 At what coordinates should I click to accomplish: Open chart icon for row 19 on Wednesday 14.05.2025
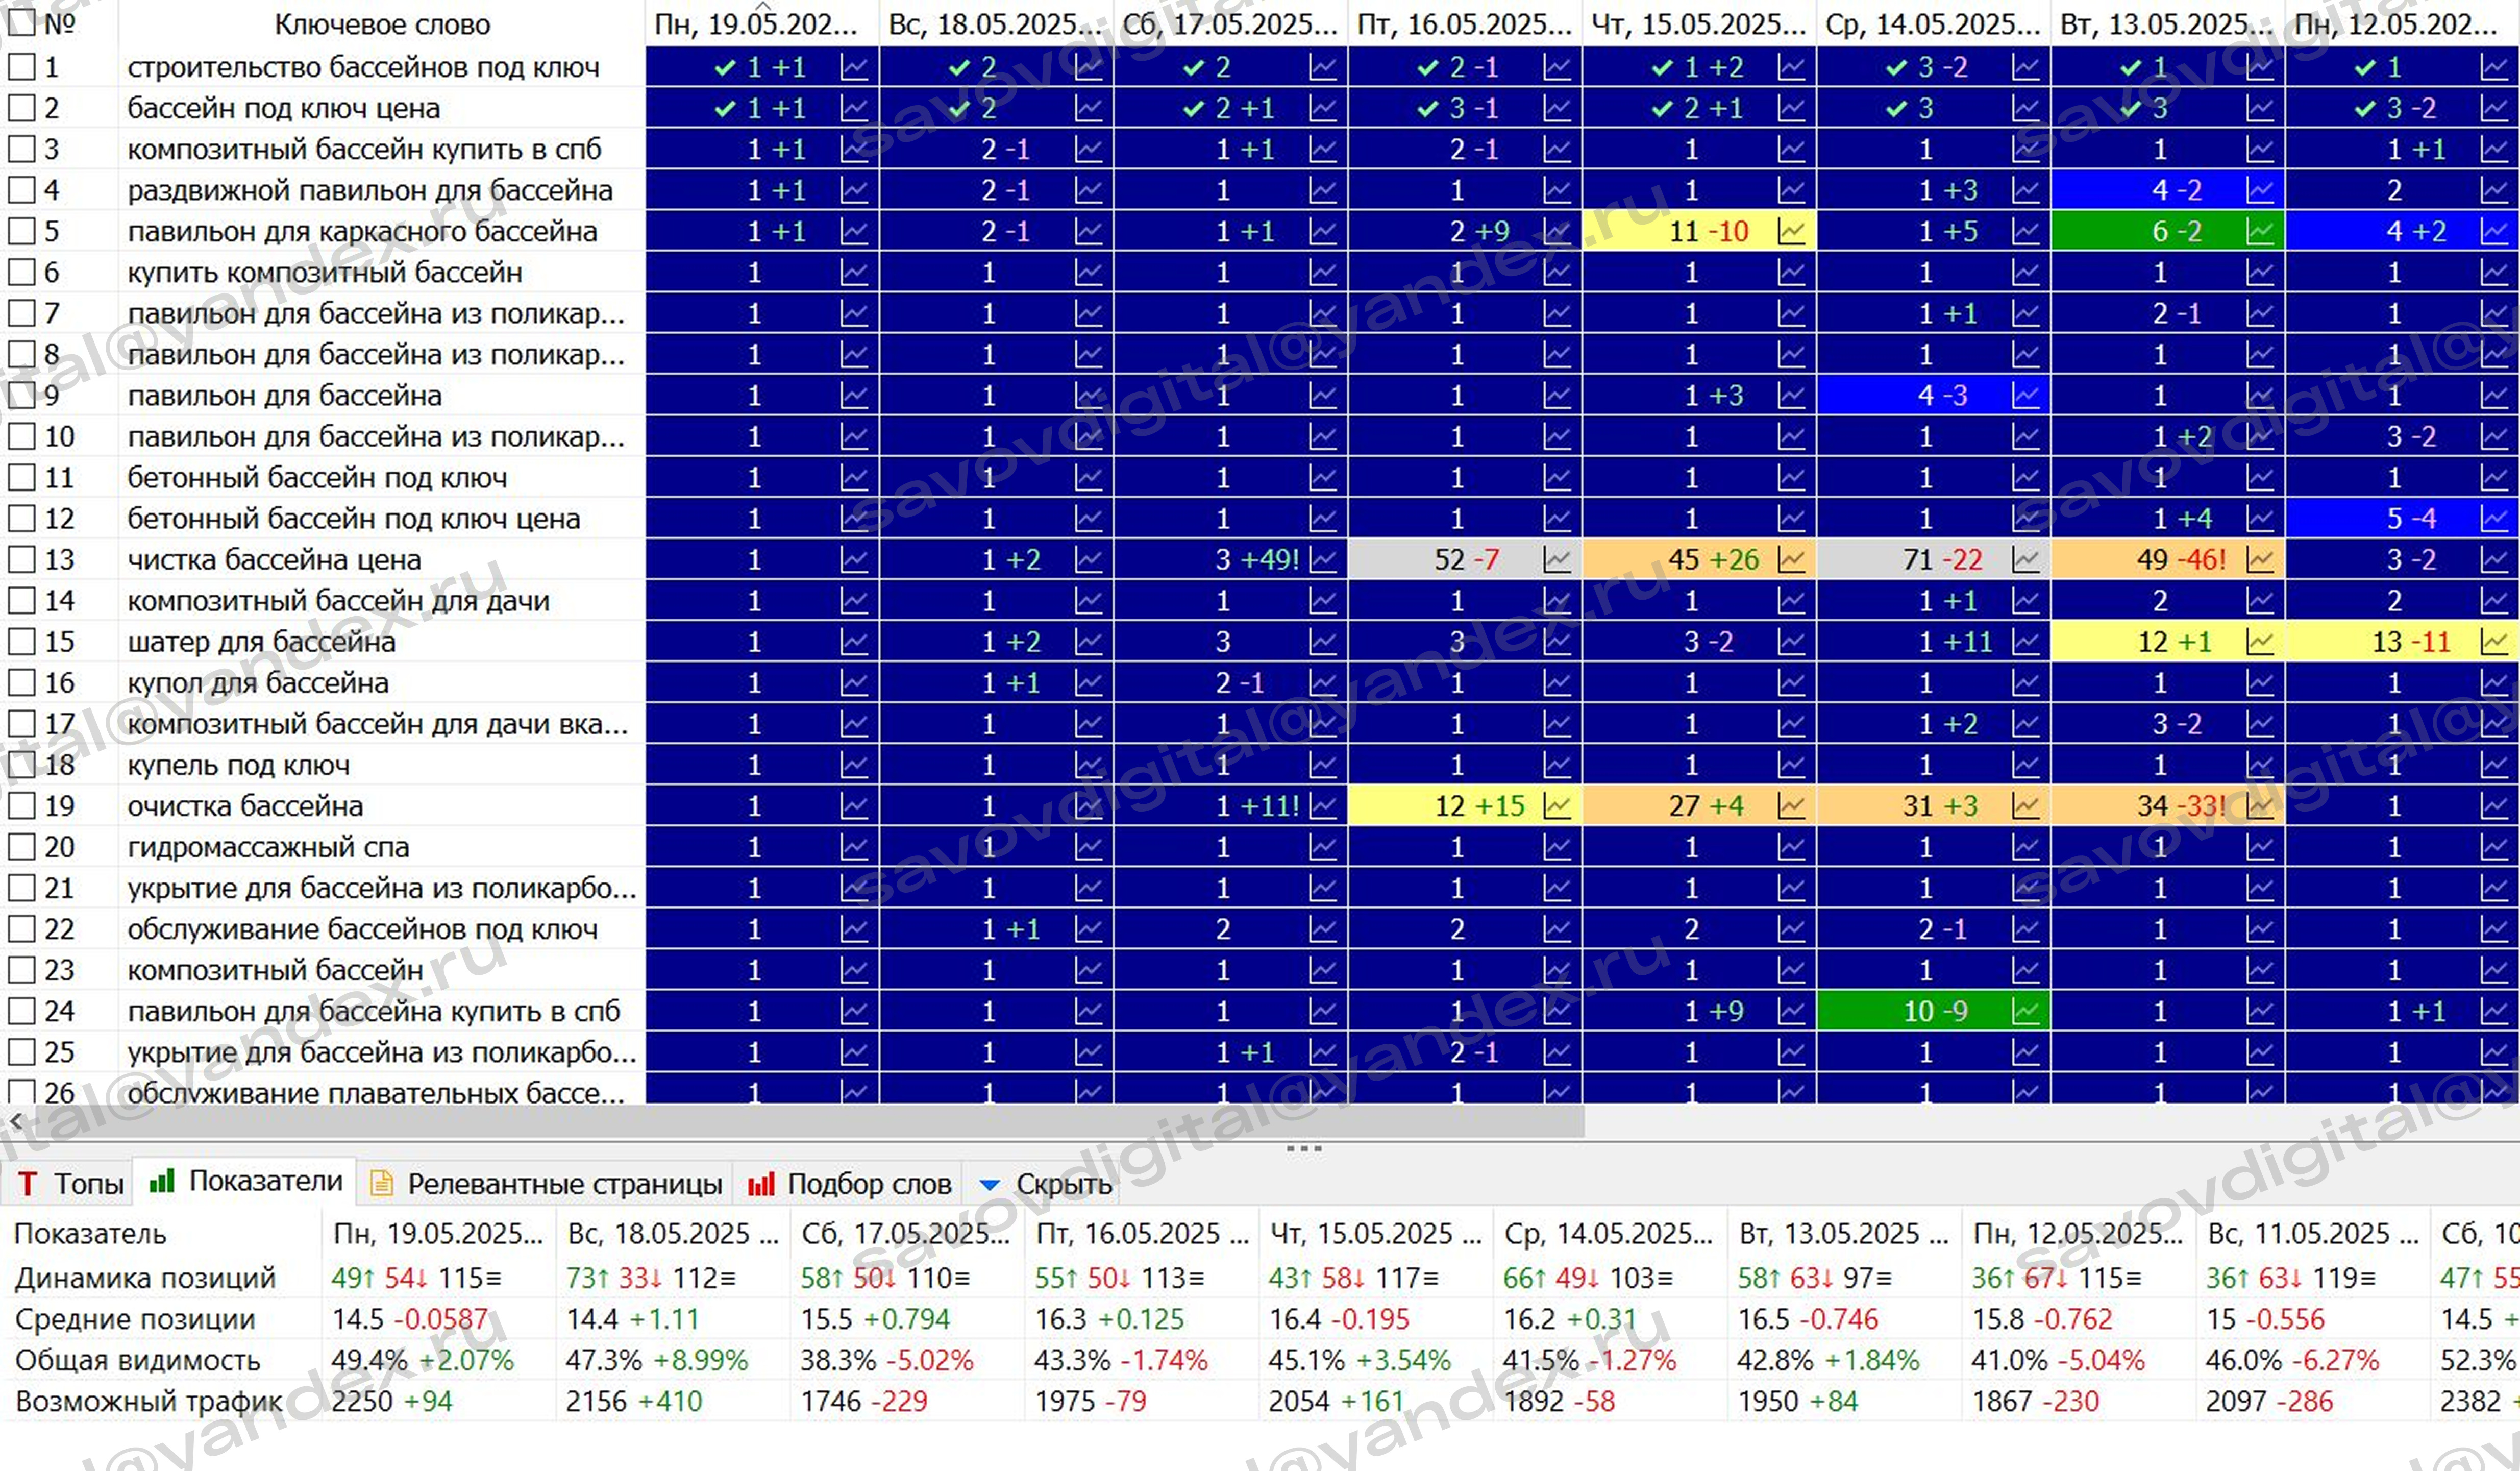[x=2026, y=805]
